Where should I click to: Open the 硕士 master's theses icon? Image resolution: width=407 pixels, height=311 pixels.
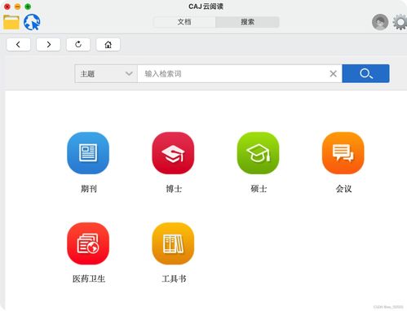point(259,153)
